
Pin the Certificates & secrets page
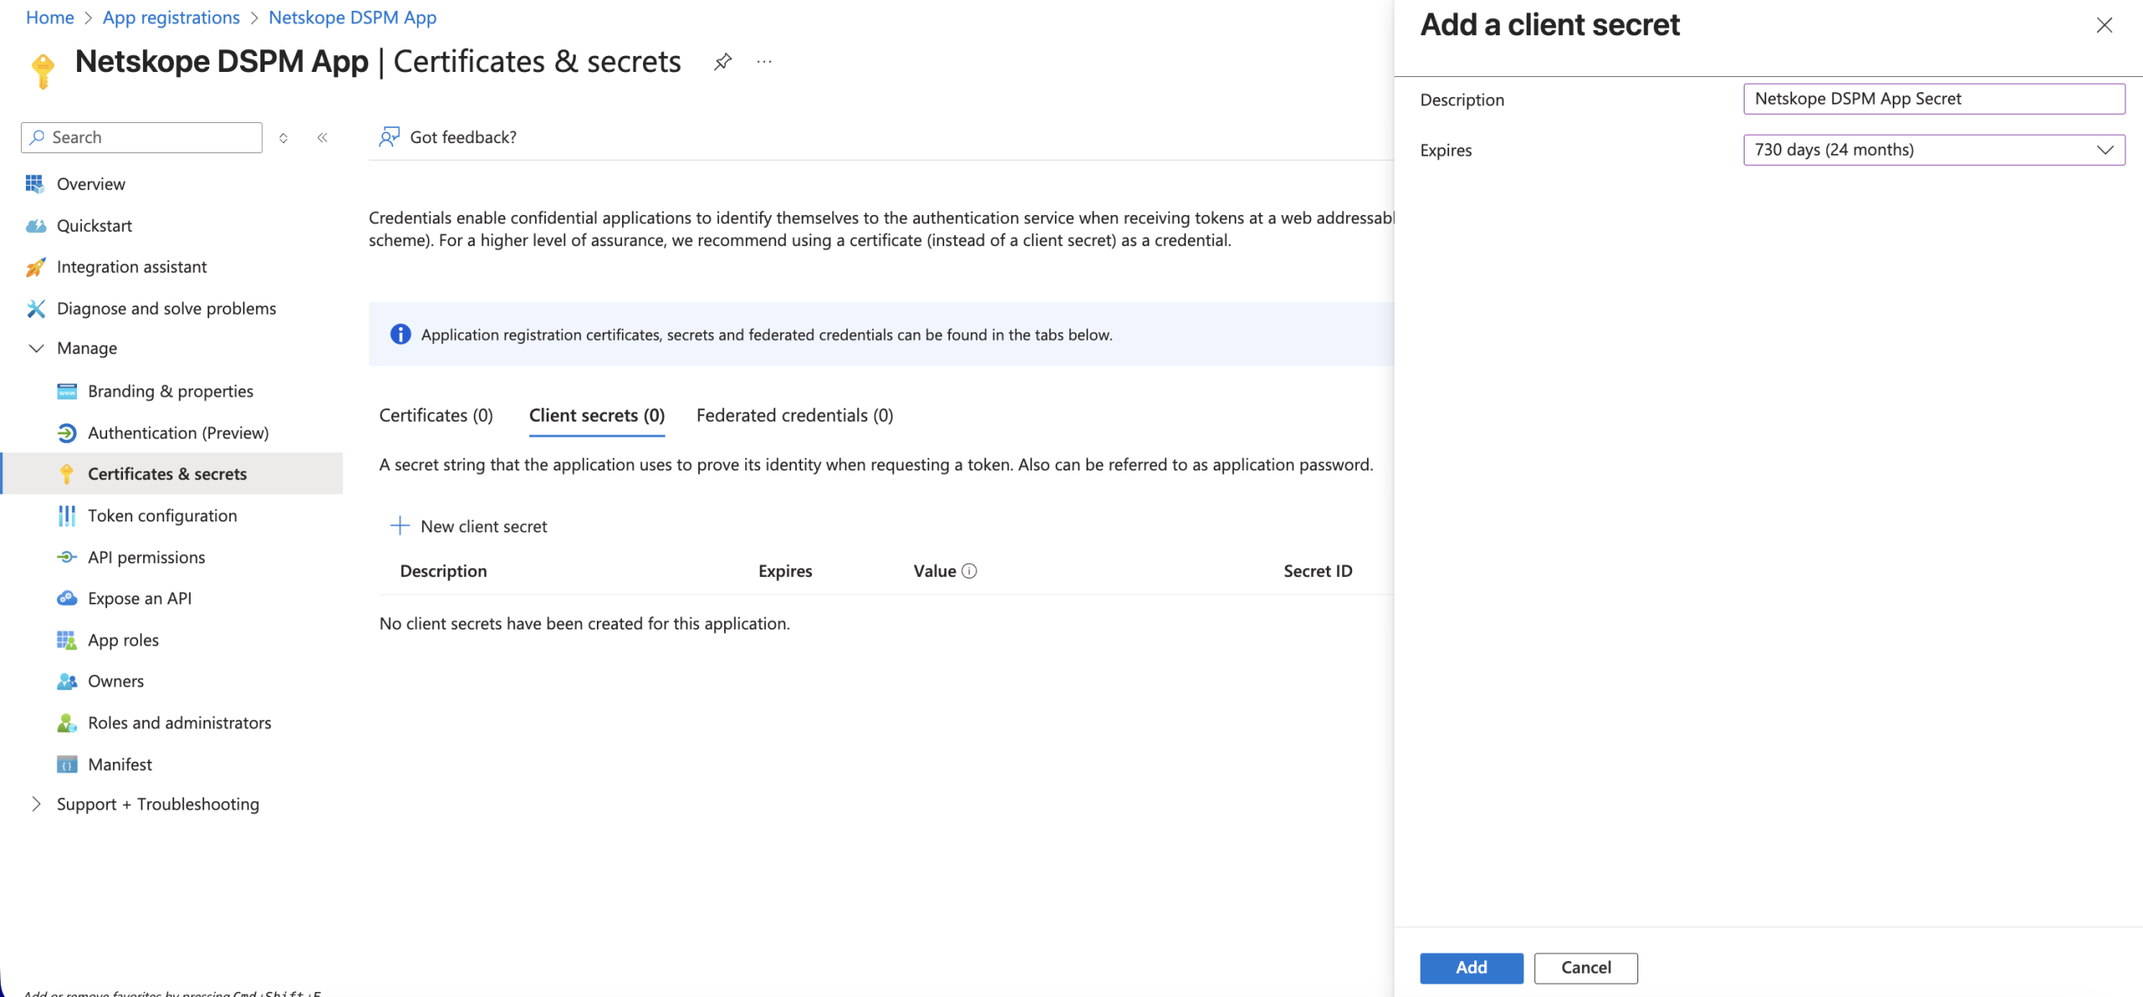pos(722,61)
